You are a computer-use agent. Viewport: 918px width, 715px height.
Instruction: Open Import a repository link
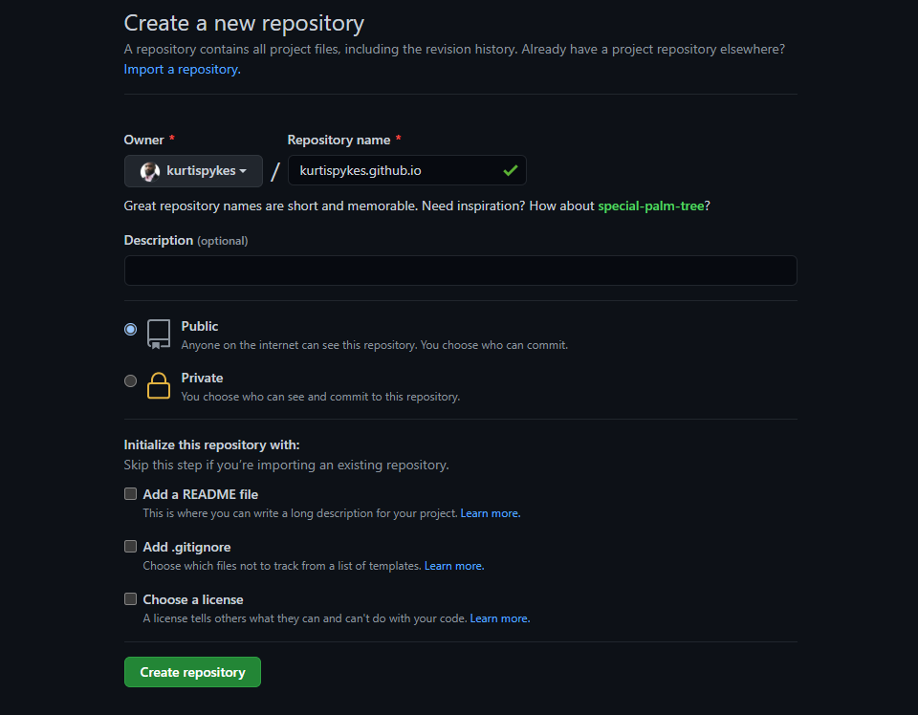[180, 69]
